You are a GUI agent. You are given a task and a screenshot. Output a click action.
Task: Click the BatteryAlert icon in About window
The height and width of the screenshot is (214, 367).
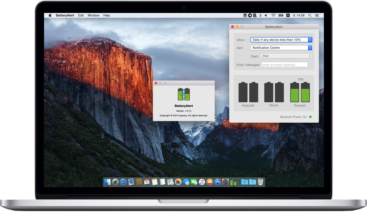coord(184,94)
